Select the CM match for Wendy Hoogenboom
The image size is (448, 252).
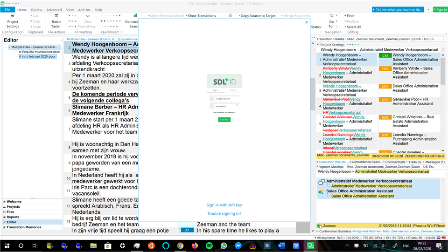(x=378, y=59)
